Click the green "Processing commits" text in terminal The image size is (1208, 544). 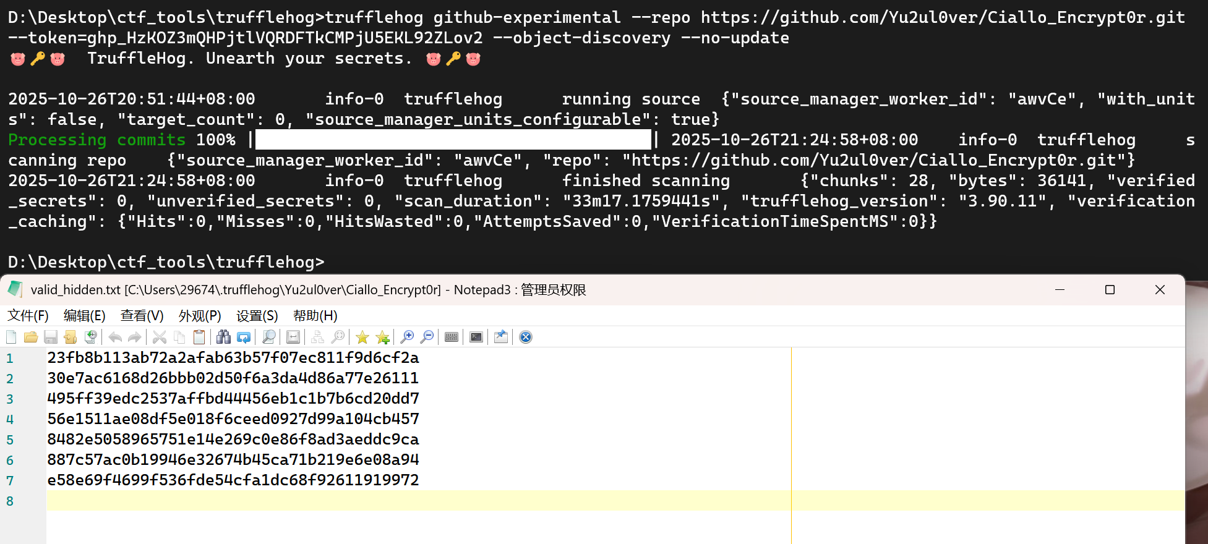[97, 140]
